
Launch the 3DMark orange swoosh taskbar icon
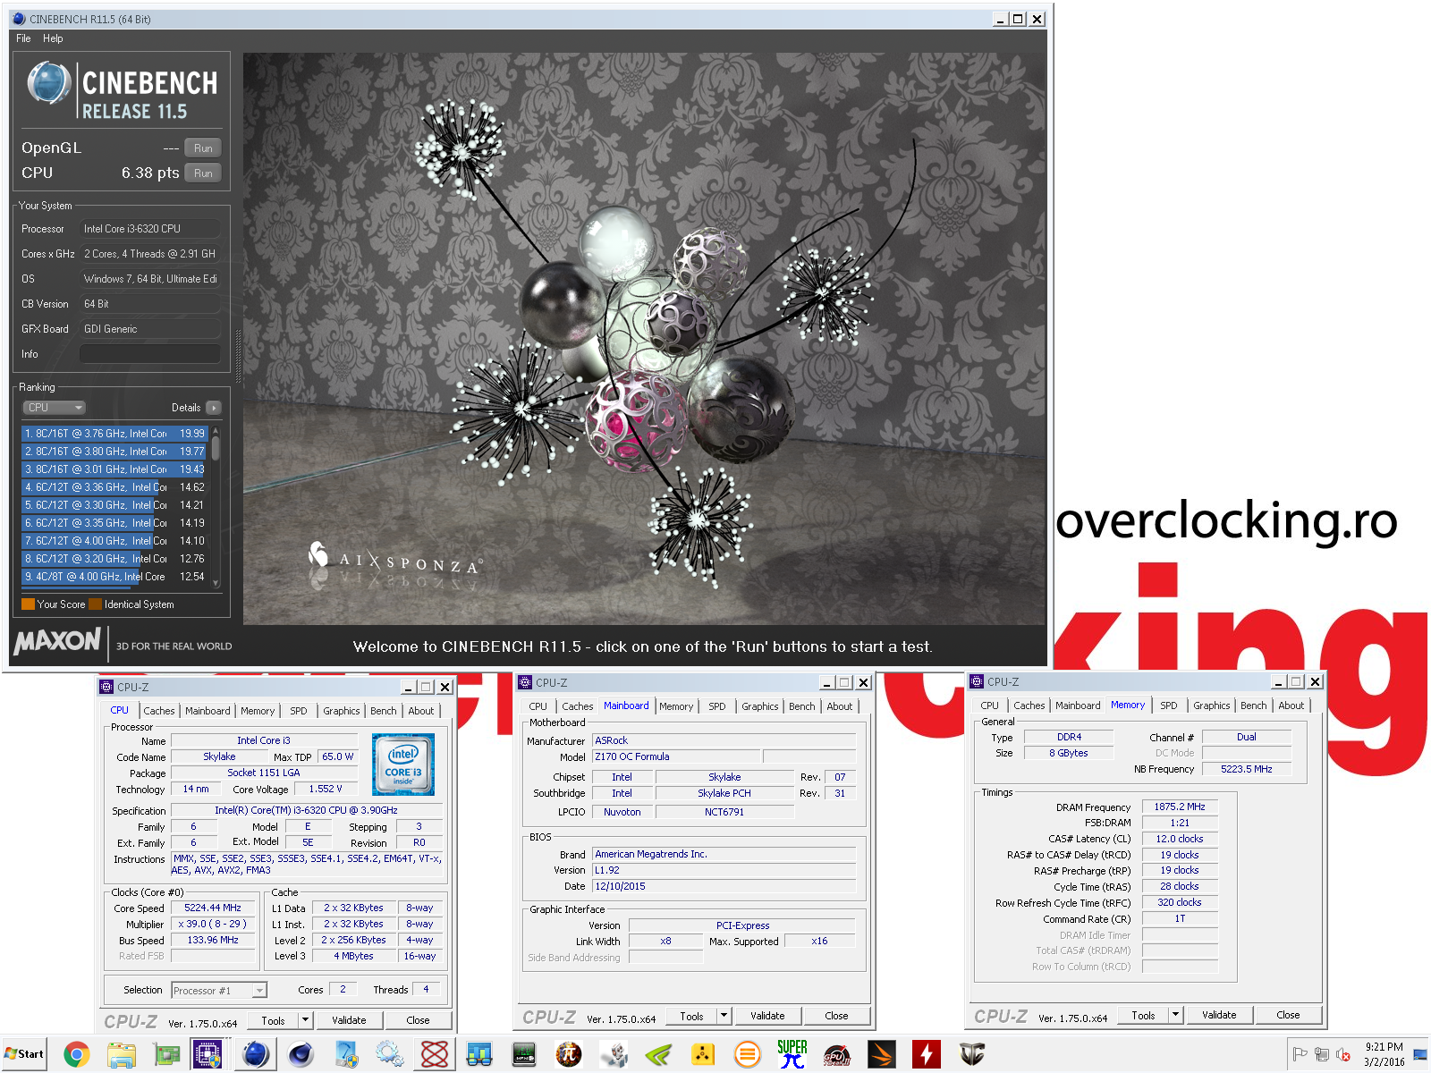(x=882, y=1055)
